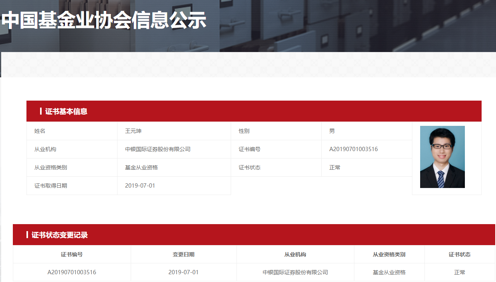Click the gender value 男
The width and height of the screenshot is (496, 282).
point(332,131)
